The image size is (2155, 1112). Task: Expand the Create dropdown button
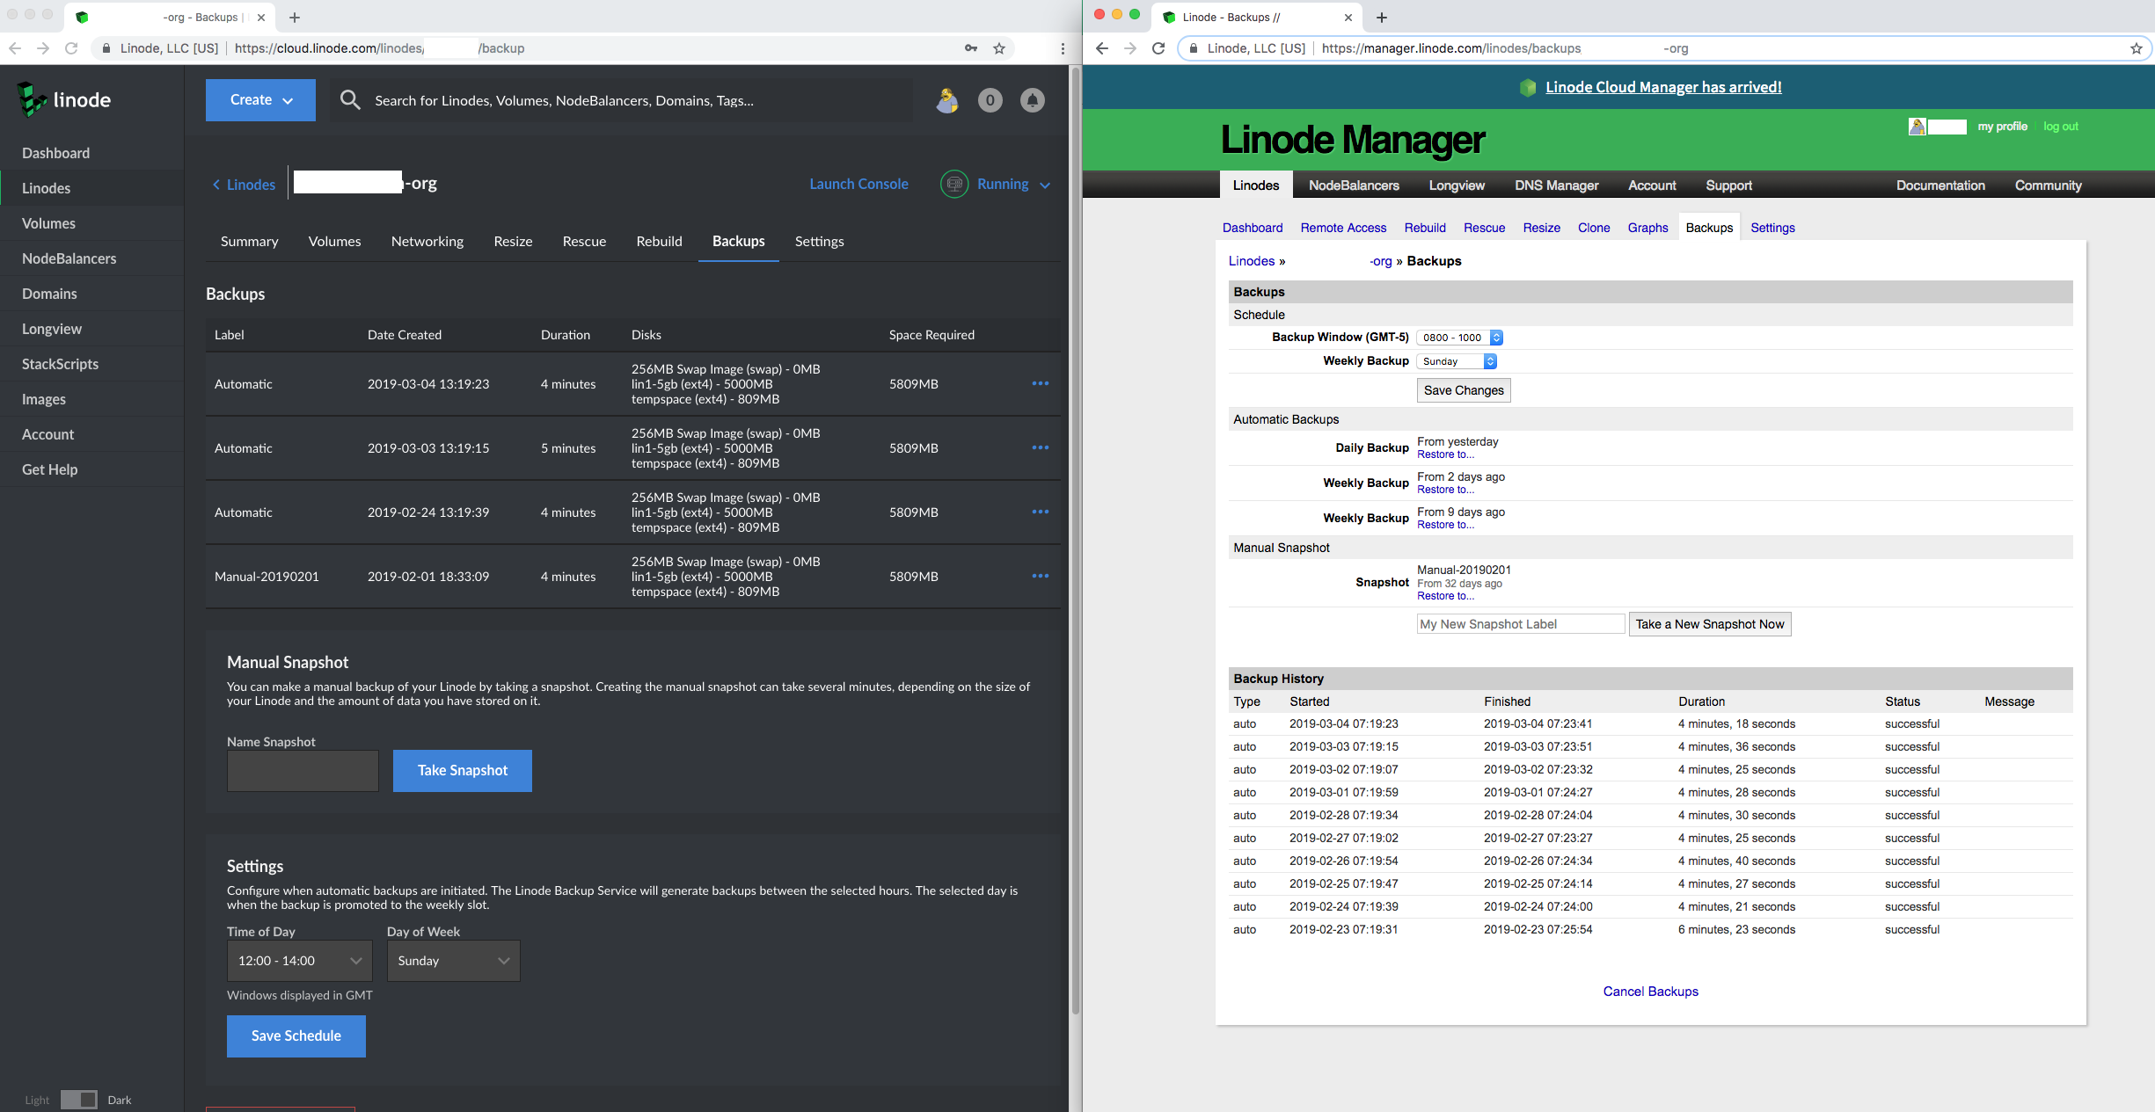point(260,100)
